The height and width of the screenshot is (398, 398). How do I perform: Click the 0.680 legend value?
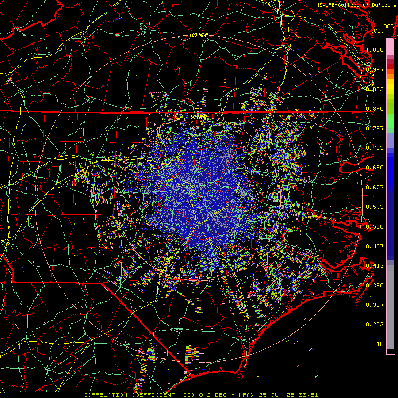click(x=375, y=168)
